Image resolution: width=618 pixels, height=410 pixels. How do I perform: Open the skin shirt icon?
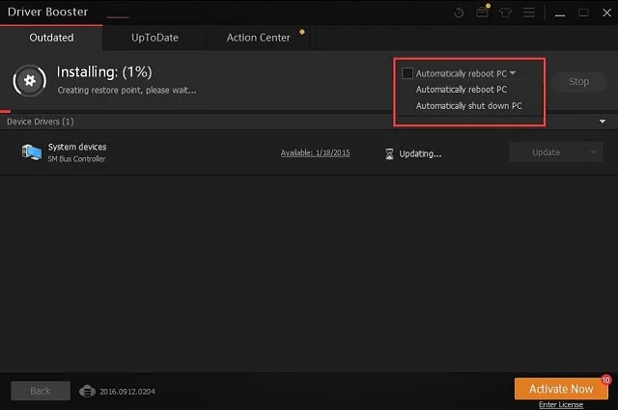point(506,13)
